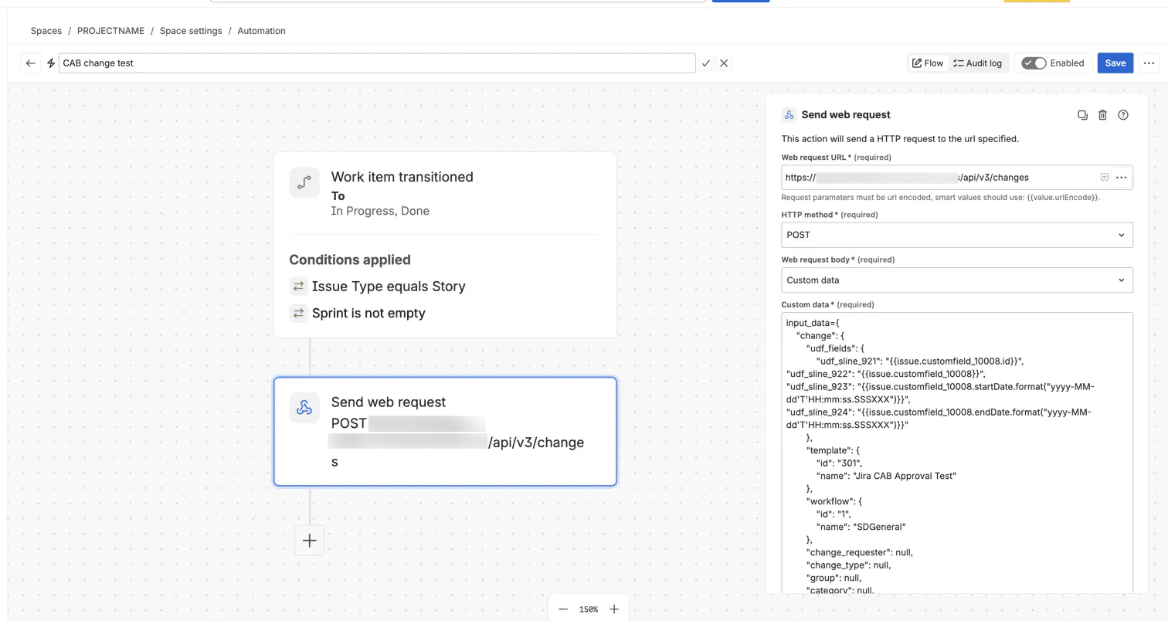The height and width of the screenshot is (621, 1168).
Task: Open help for Send web request
Action: 1123,115
